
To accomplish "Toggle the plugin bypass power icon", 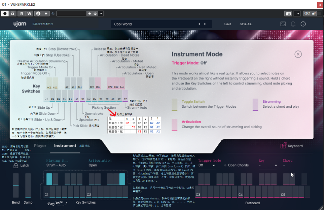I will 5,14.
